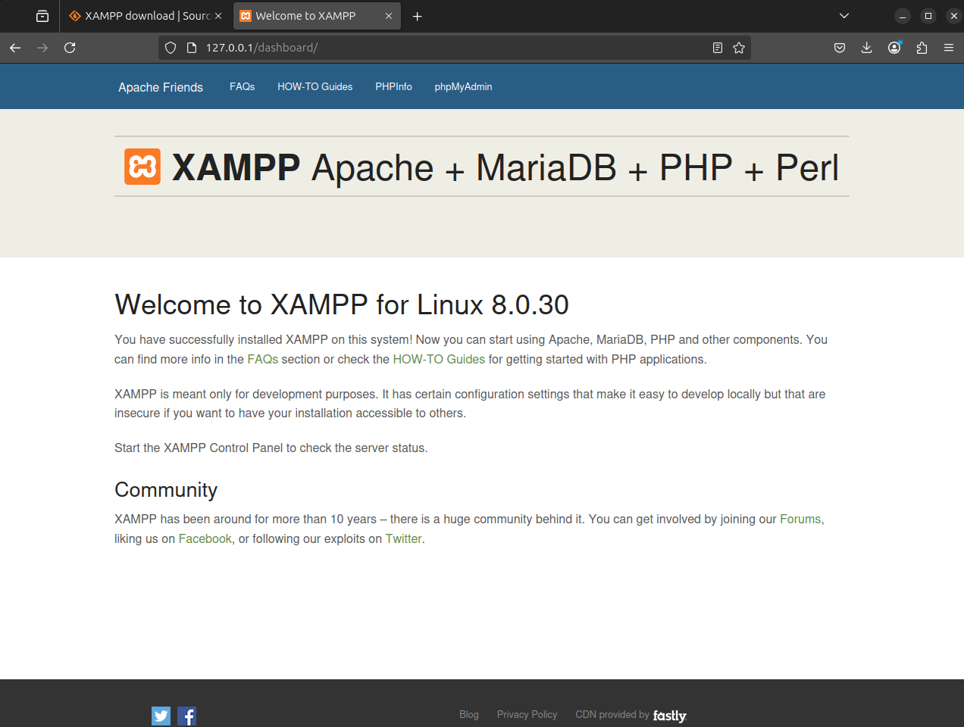The image size is (964, 727).
Task: Close the Welcome to XAMPP tab
Action: pyautogui.click(x=389, y=16)
